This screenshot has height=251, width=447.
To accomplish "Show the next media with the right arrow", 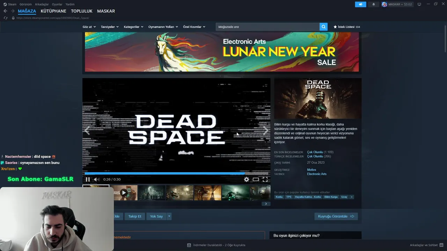I will [x=266, y=131].
